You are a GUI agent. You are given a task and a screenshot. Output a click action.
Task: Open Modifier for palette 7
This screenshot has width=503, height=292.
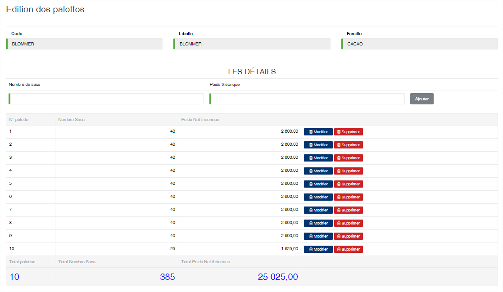tap(318, 210)
